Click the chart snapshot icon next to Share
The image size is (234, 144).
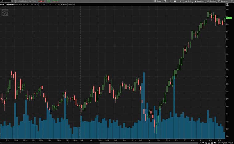pos(165,1)
